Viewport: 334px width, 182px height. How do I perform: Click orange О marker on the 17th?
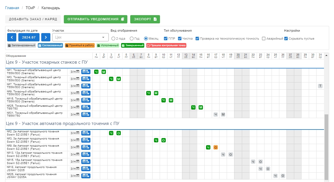tap(216, 147)
